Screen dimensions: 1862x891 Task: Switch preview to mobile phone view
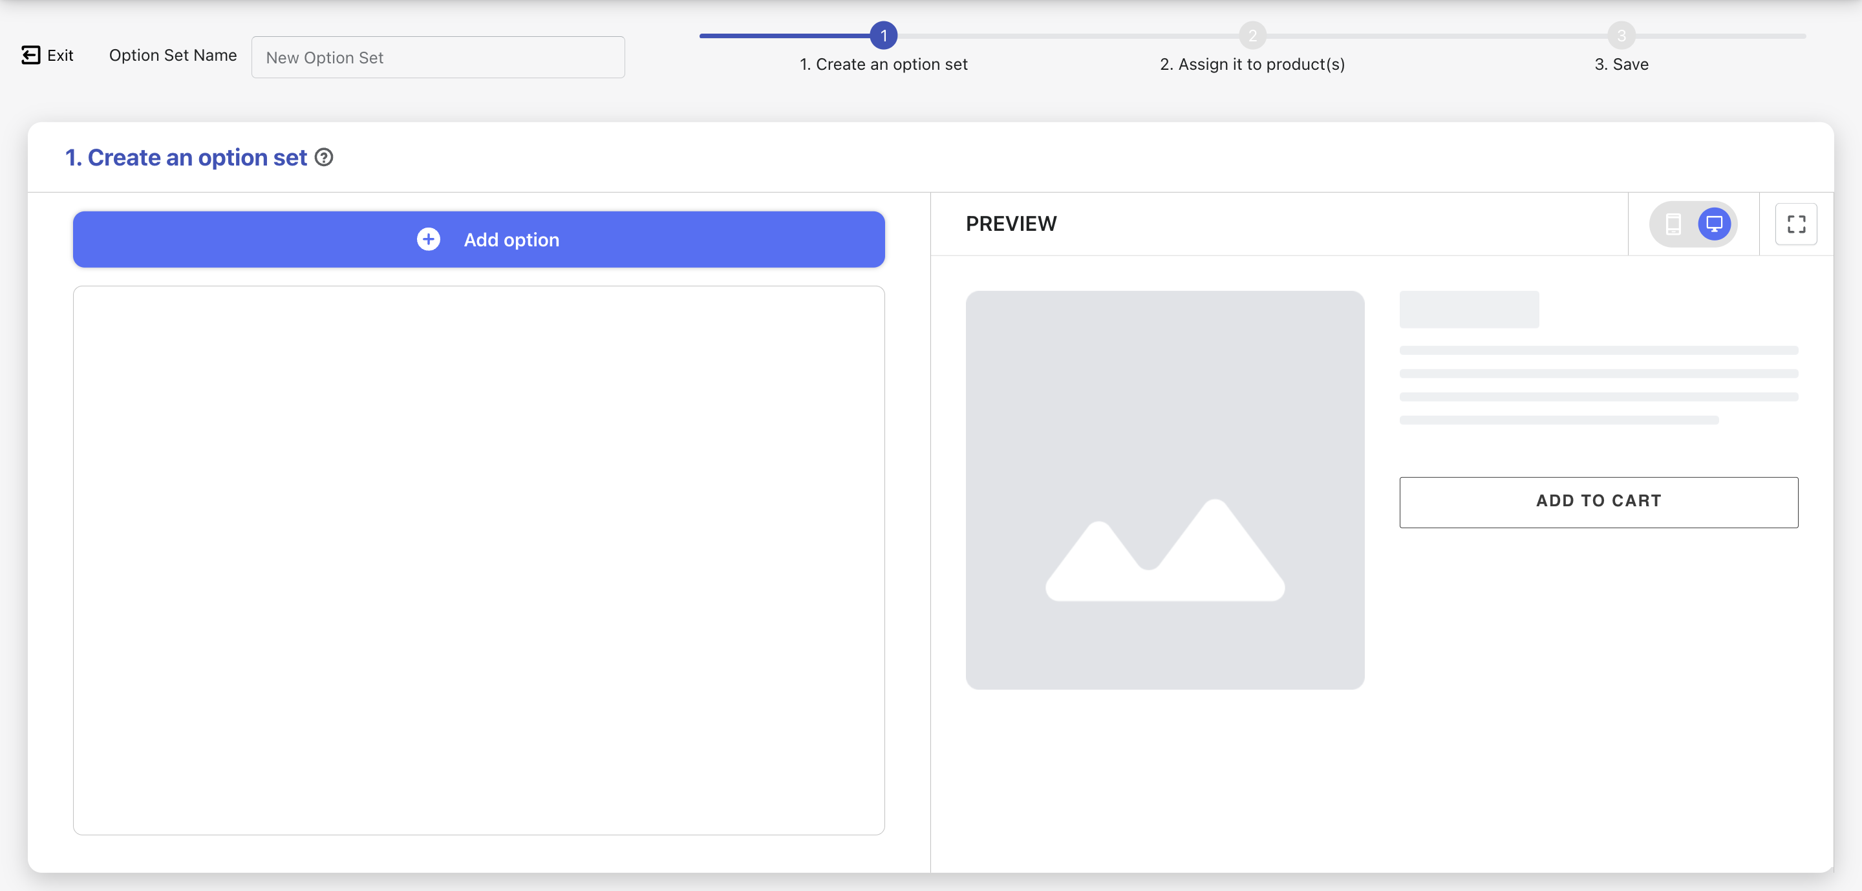1673,224
